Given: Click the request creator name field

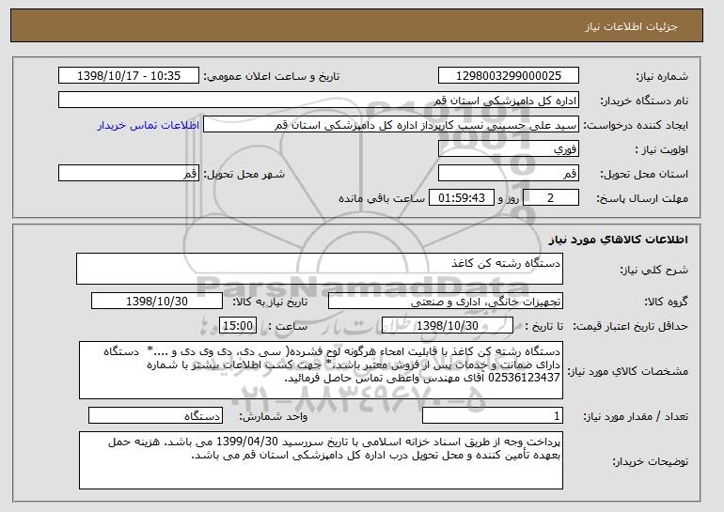Looking at the screenshot, I should (391, 125).
